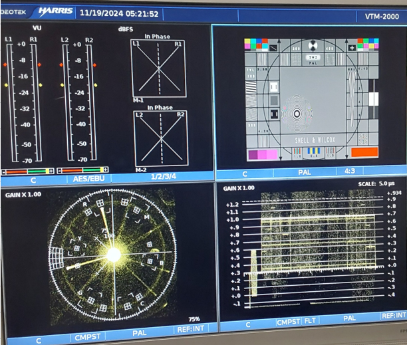Click the L1 audio level meter bar
Viewport: 407px width, 345px height.
pos(12,103)
